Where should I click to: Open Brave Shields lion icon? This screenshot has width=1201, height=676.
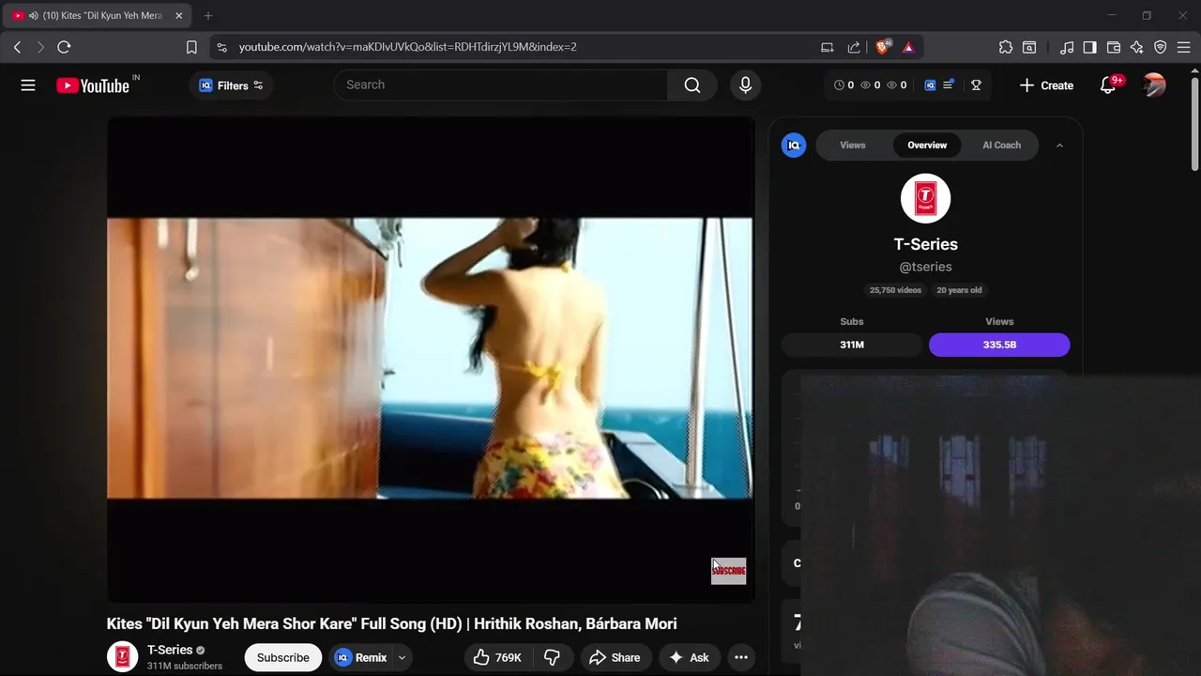click(883, 47)
